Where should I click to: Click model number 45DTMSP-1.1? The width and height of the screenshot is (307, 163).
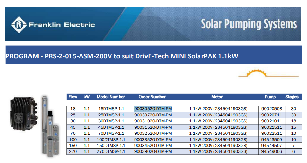pos(111,127)
